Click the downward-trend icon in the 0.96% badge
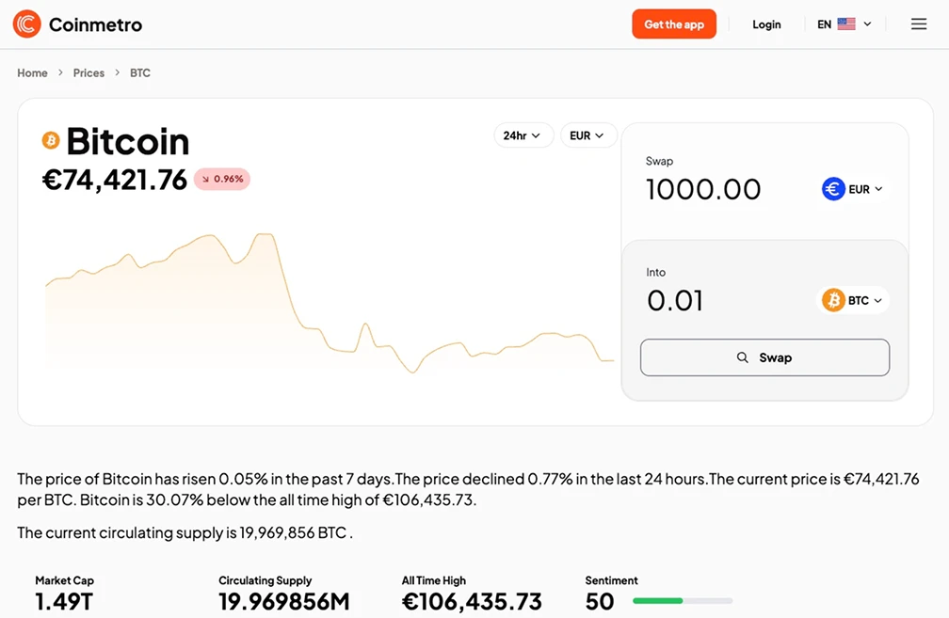The image size is (949, 618). pos(204,179)
